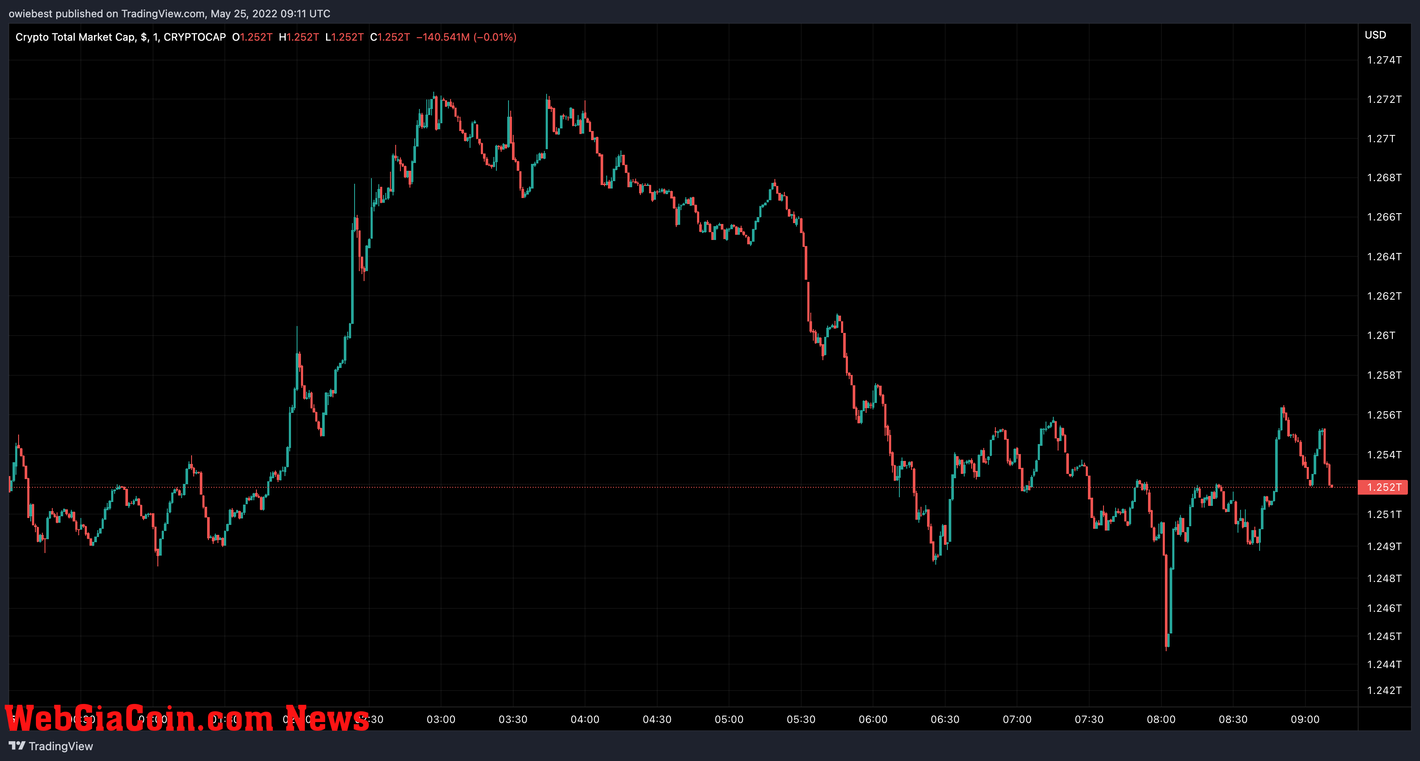Screen dimensions: 1420x761
Task: Click the 04:00 time axis label
Action: [x=585, y=719]
